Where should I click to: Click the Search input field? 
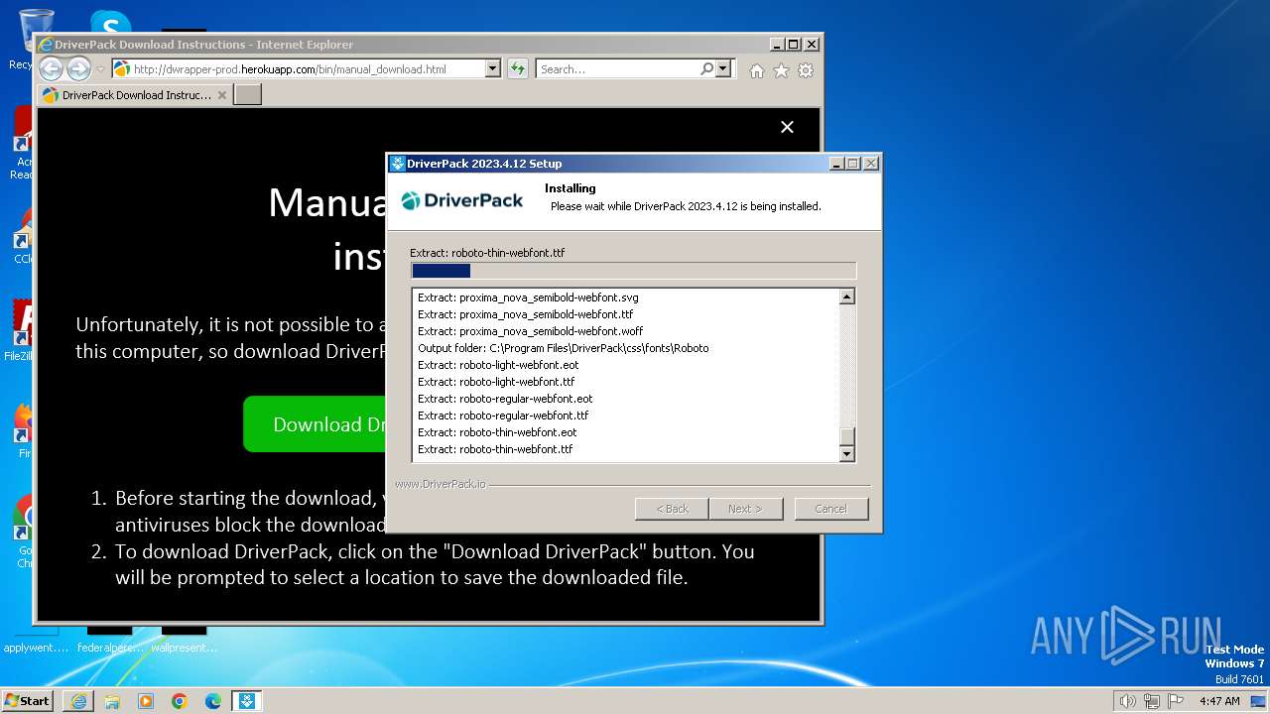[x=617, y=68]
